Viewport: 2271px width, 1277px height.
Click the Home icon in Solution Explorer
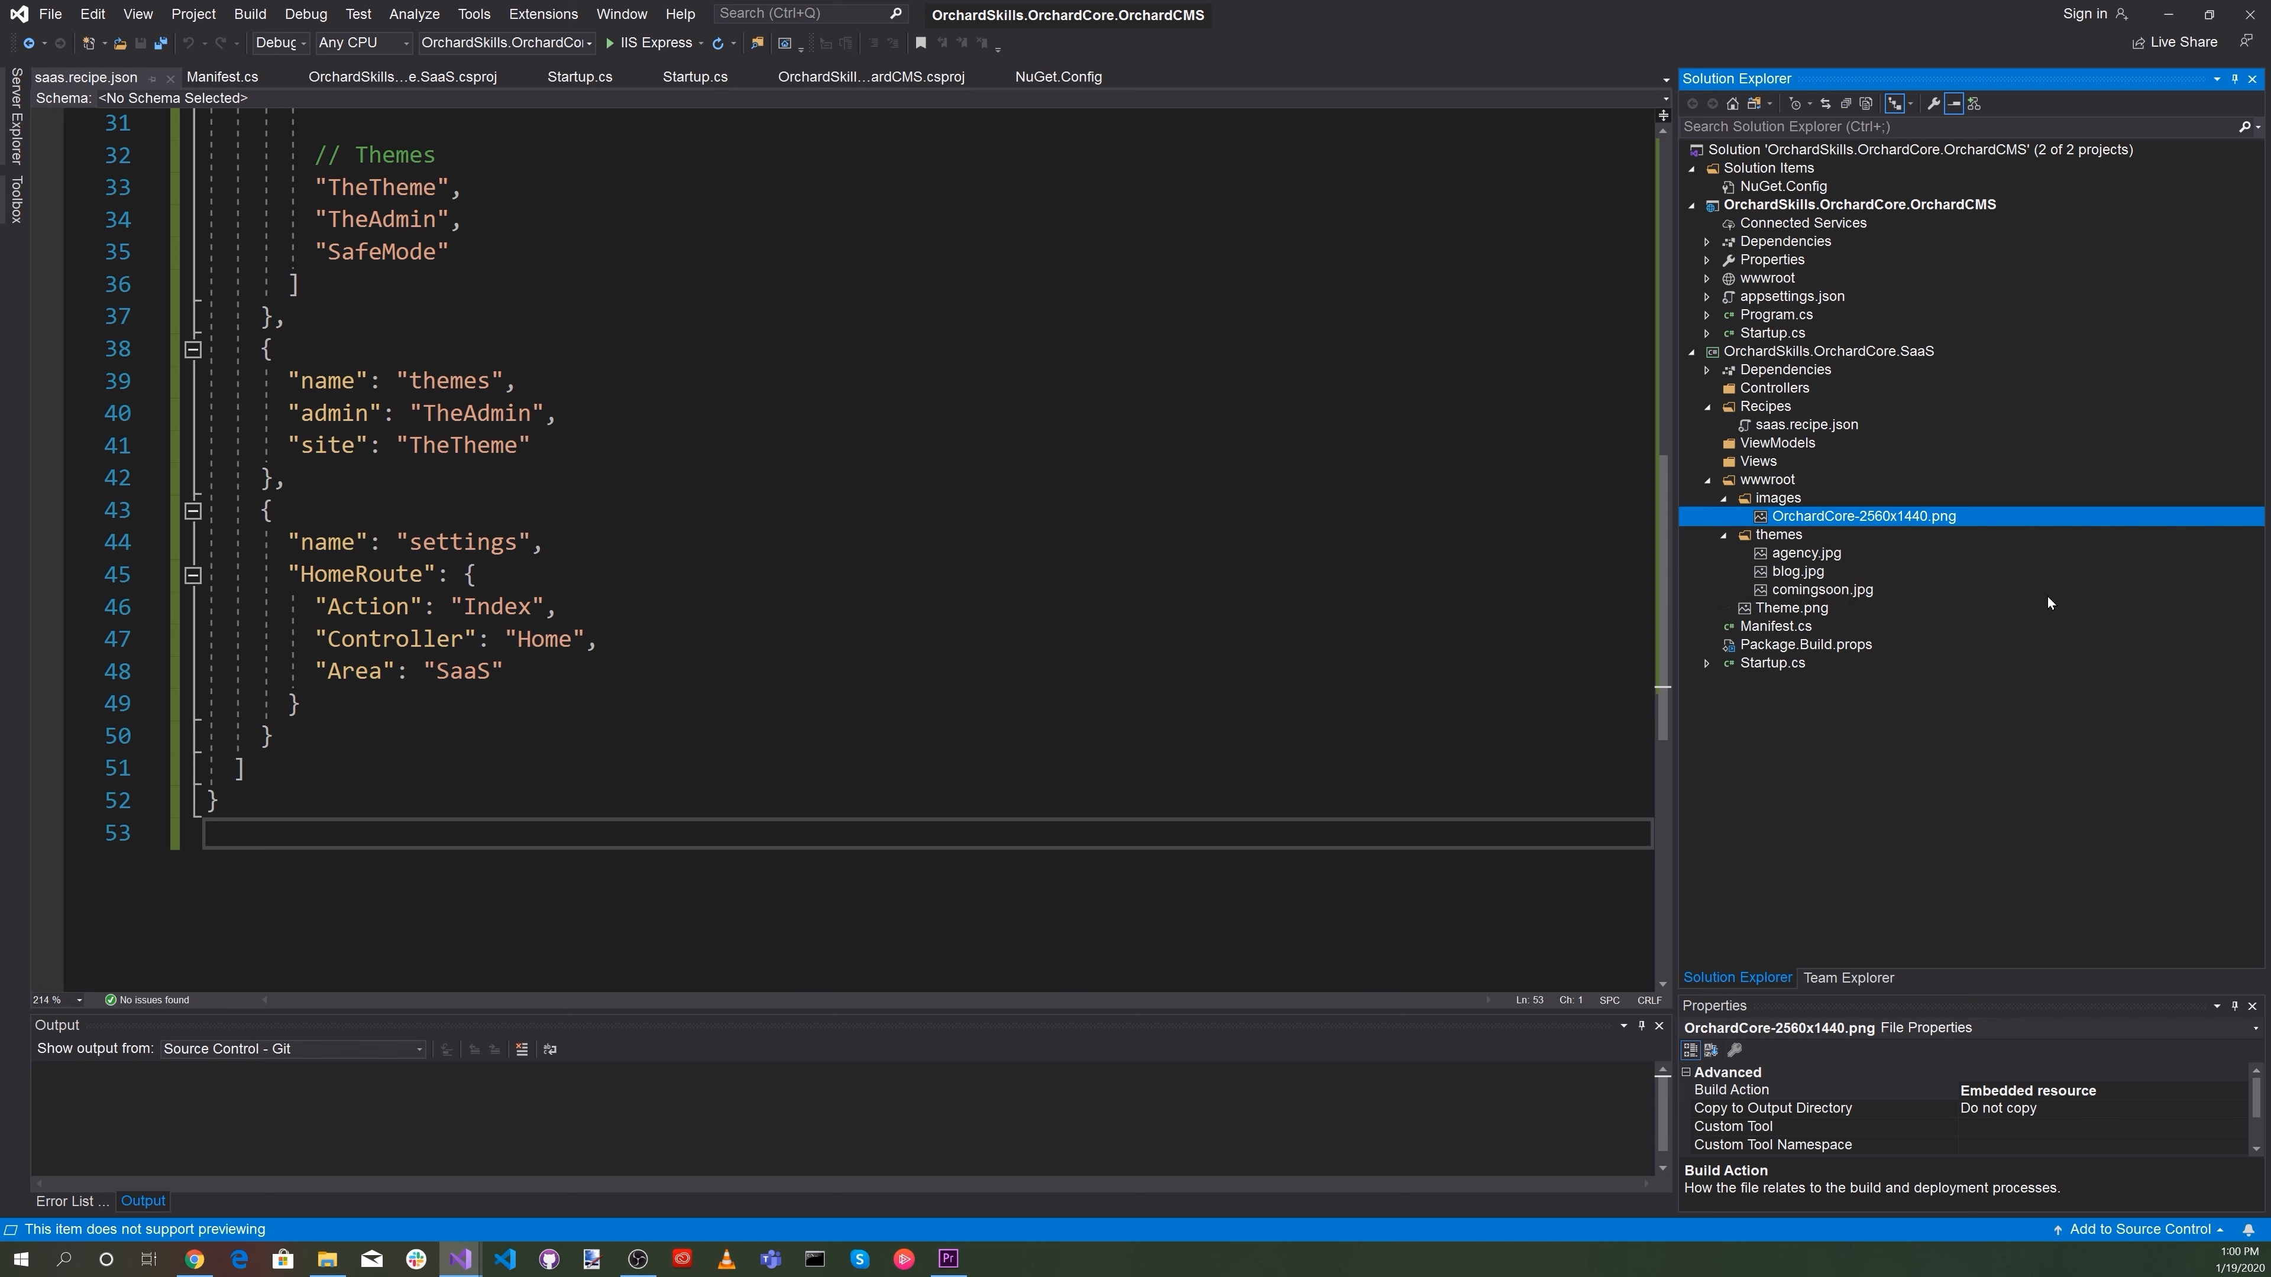1732,104
